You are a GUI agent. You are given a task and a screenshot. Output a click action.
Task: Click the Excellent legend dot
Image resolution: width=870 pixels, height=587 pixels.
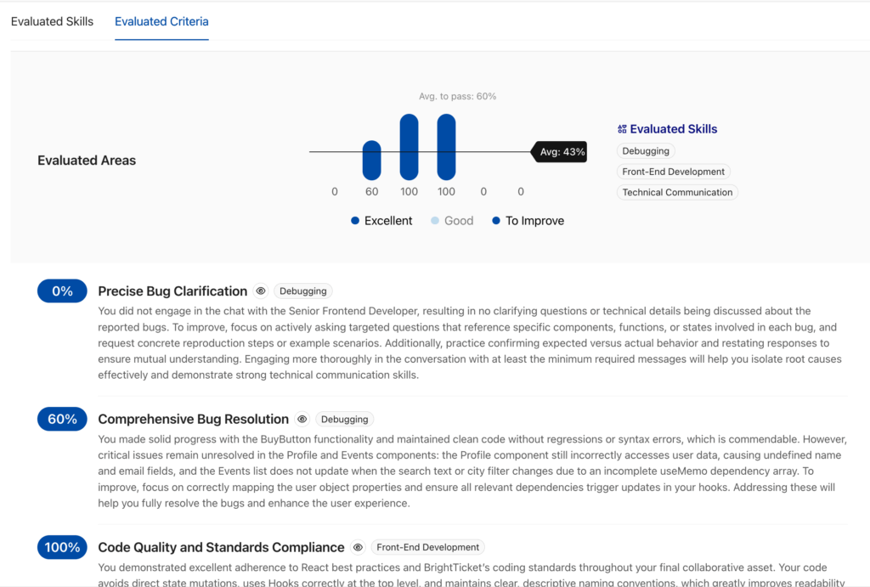(x=355, y=221)
